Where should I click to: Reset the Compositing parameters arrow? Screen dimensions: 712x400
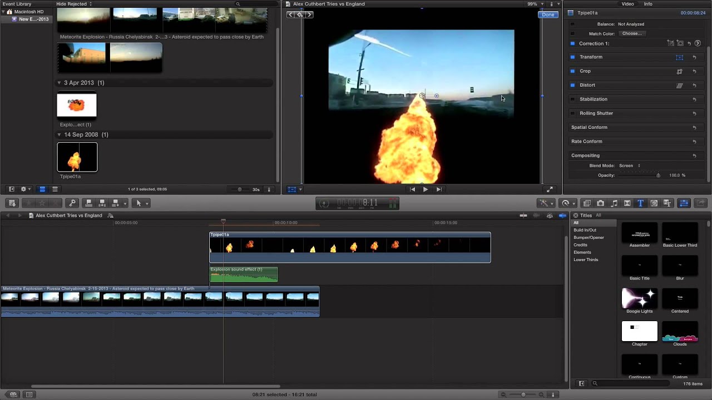coord(694,156)
